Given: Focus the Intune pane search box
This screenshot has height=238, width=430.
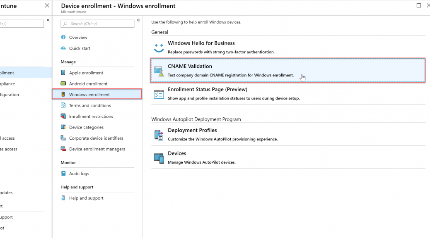Looking at the screenshot, I should tap(22, 24).
